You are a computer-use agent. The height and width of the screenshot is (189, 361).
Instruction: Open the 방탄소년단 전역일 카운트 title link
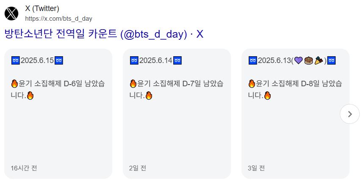click(x=104, y=34)
